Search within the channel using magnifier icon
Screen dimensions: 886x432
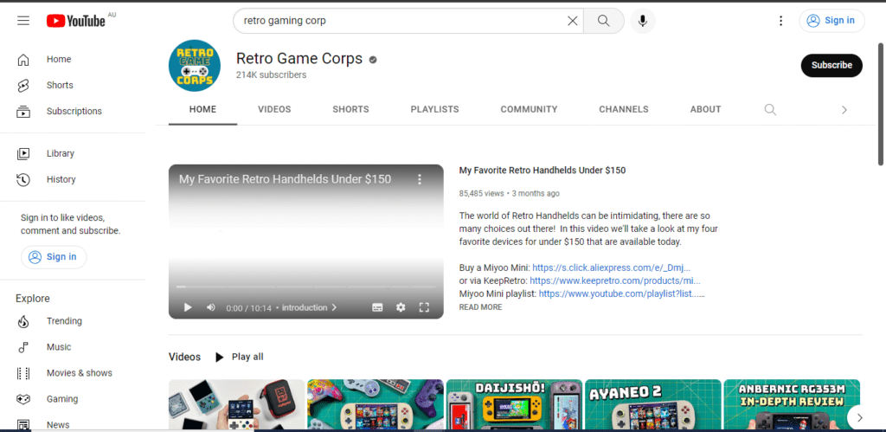tap(770, 110)
